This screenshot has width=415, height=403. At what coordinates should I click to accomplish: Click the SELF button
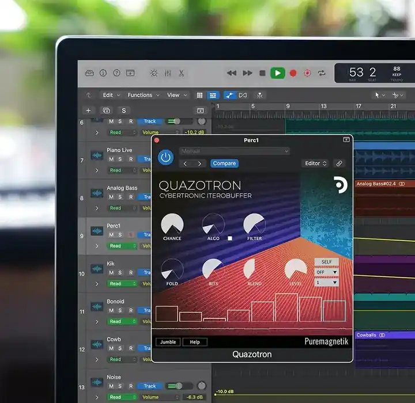coord(327,262)
